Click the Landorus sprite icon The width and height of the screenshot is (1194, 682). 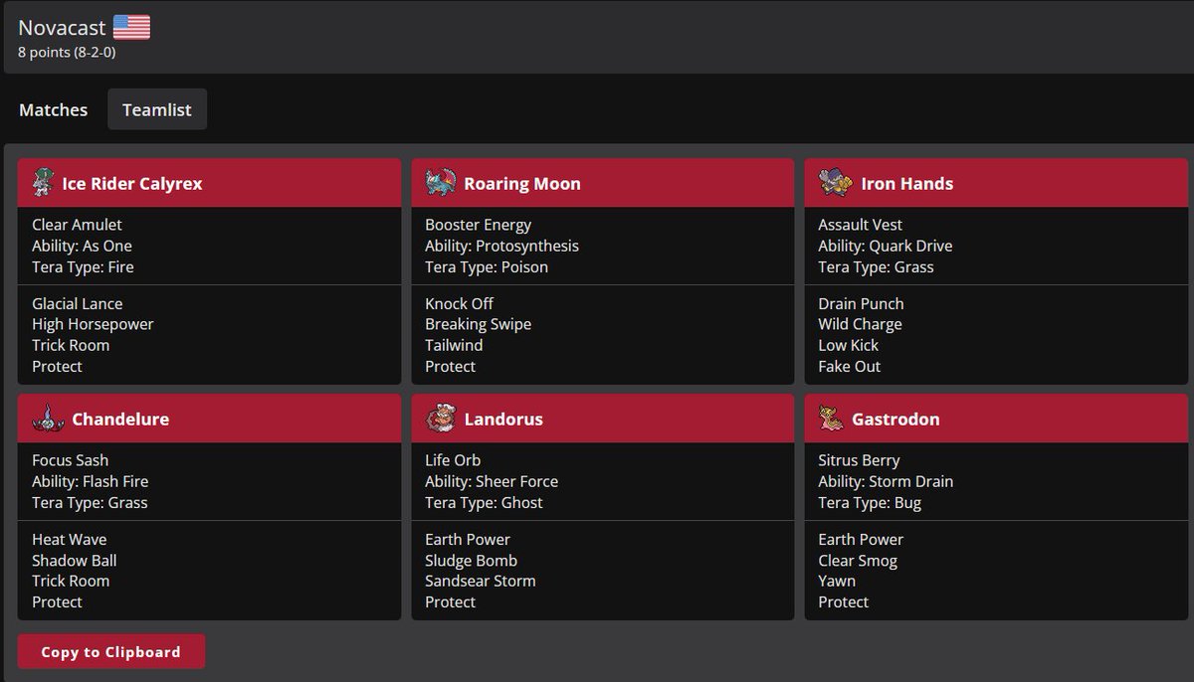pyautogui.click(x=440, y=418)
